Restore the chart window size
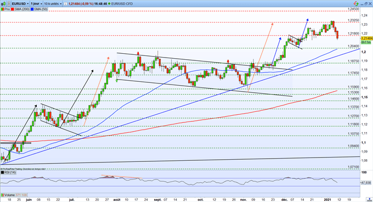The image size is (373, 202). point(366,4)
